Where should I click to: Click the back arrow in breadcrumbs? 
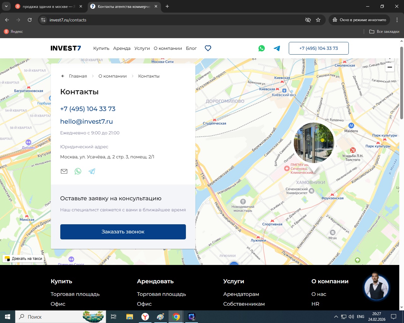pyautogui.click(x=63, y=76)
